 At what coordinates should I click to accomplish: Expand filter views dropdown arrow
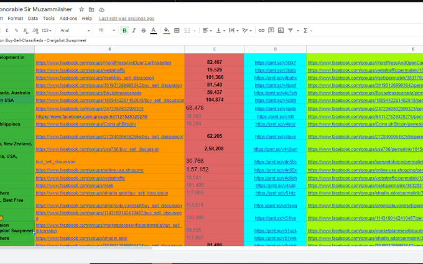point(298,30)
